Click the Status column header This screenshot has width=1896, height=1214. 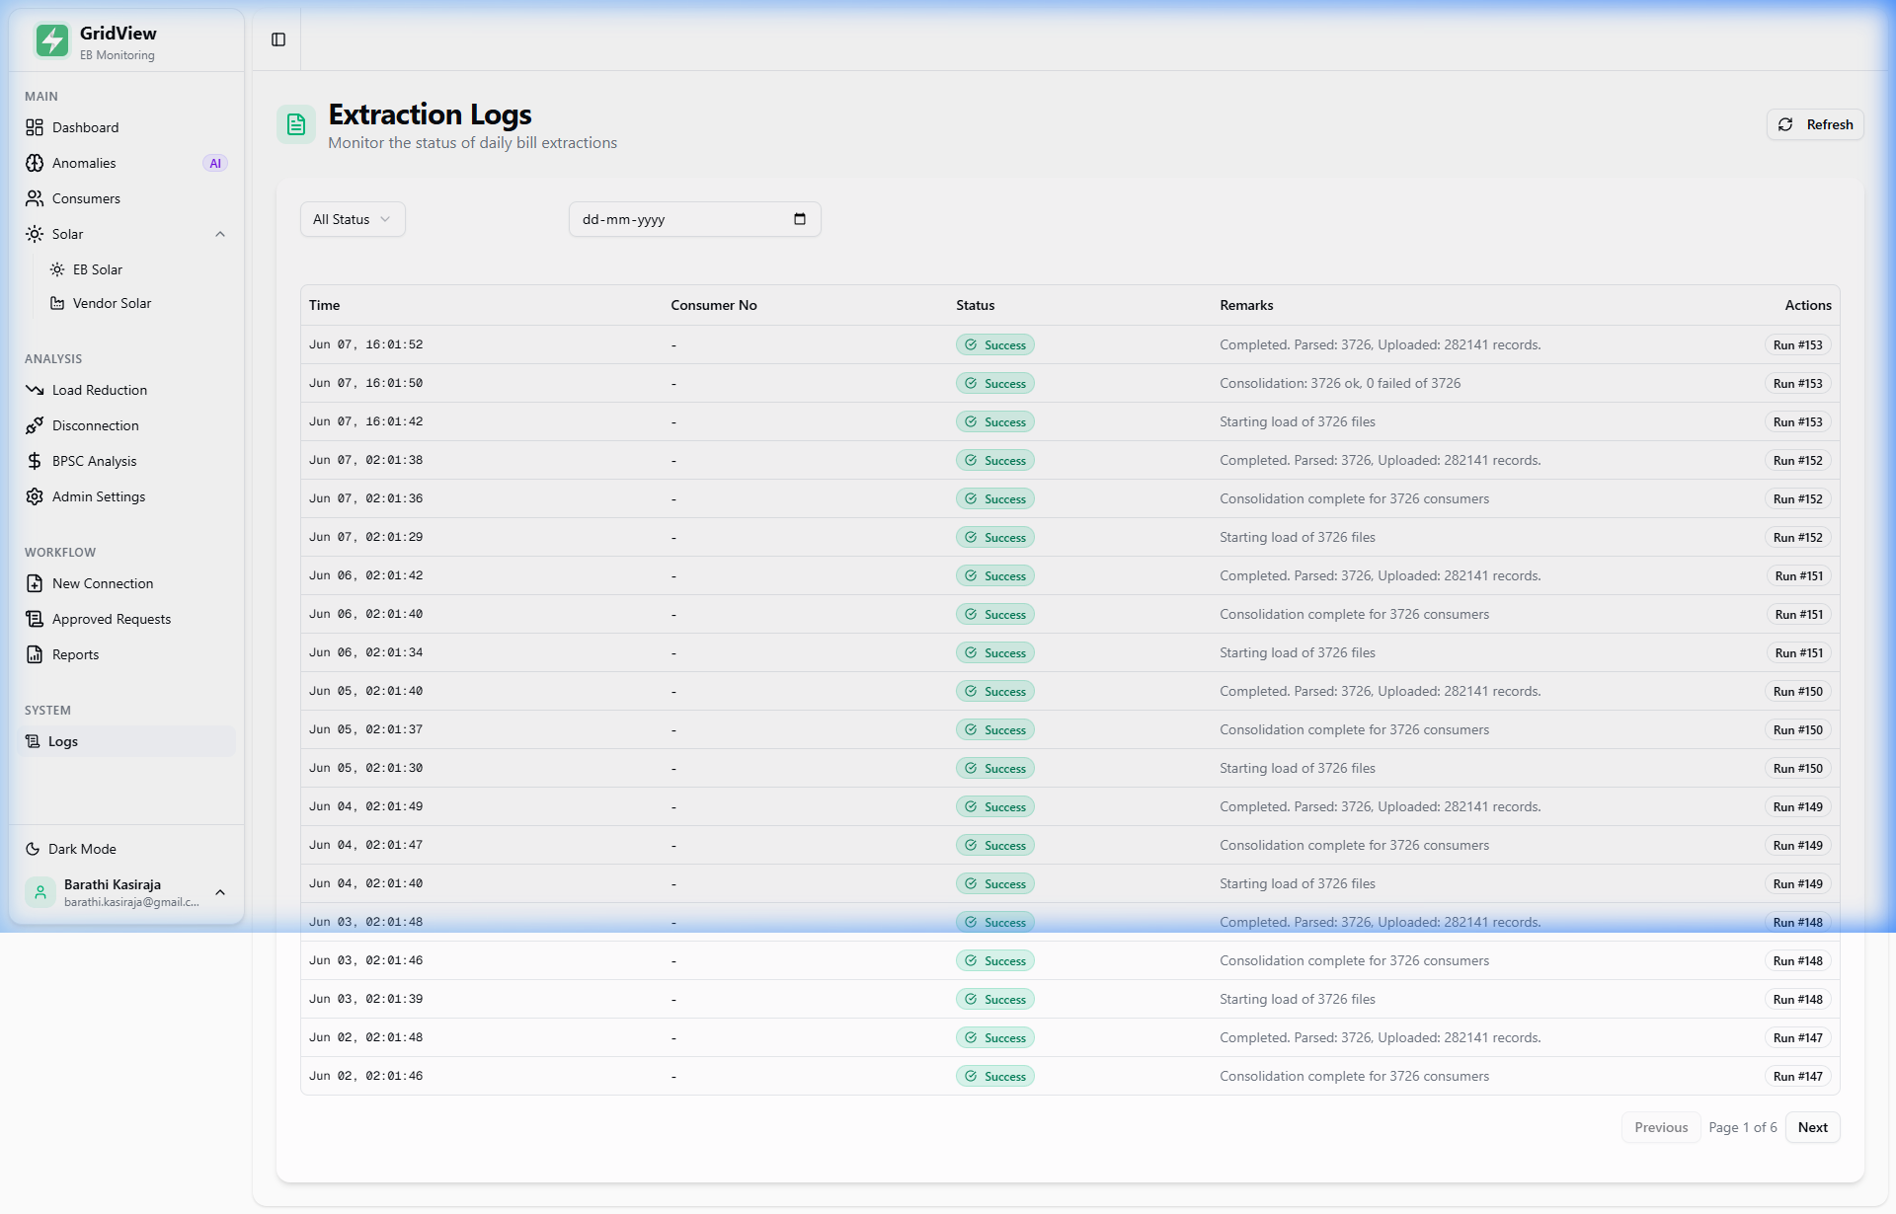975,305
